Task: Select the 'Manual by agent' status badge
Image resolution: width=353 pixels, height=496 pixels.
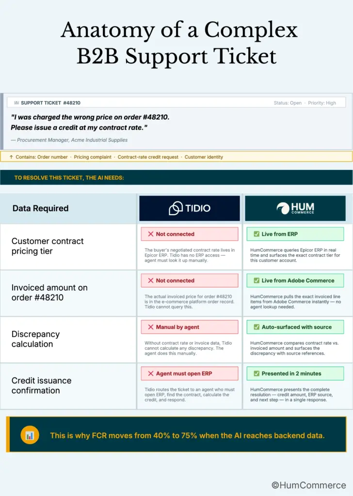Action: pos(190,327)
